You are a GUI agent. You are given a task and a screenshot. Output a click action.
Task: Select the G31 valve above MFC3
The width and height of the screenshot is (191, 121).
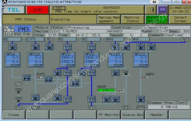click(92, 47)
